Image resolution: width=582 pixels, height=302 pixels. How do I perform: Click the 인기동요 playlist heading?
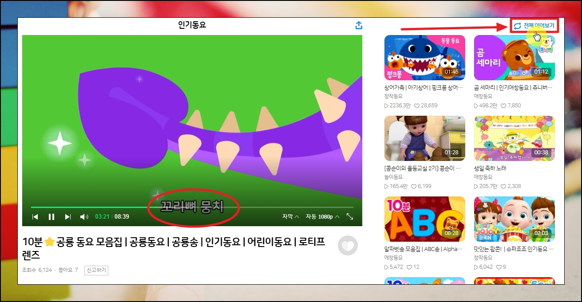tap(192, 25)
